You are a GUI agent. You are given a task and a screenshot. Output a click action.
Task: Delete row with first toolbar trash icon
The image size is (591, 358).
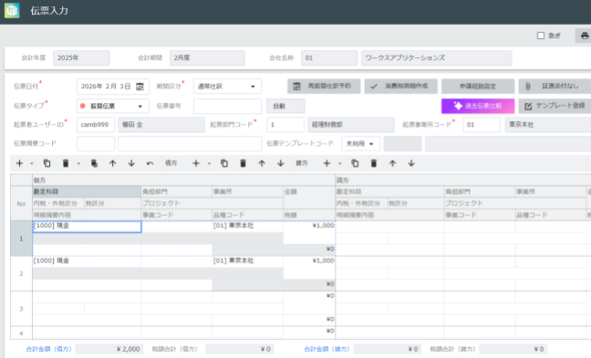pos(66,163)
